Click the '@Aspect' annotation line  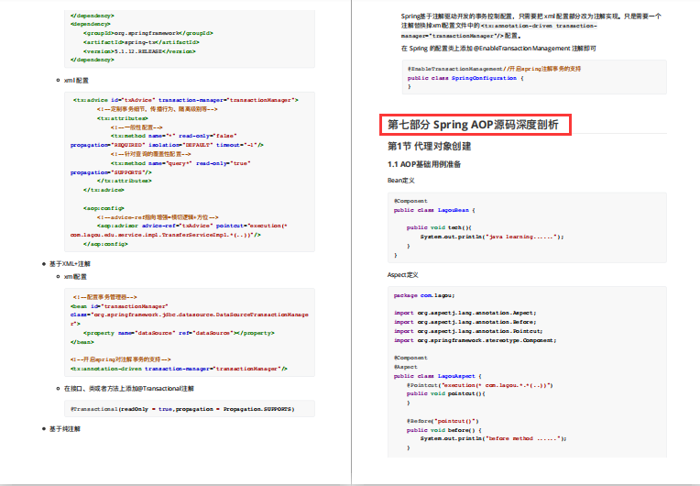pos(405,367)
